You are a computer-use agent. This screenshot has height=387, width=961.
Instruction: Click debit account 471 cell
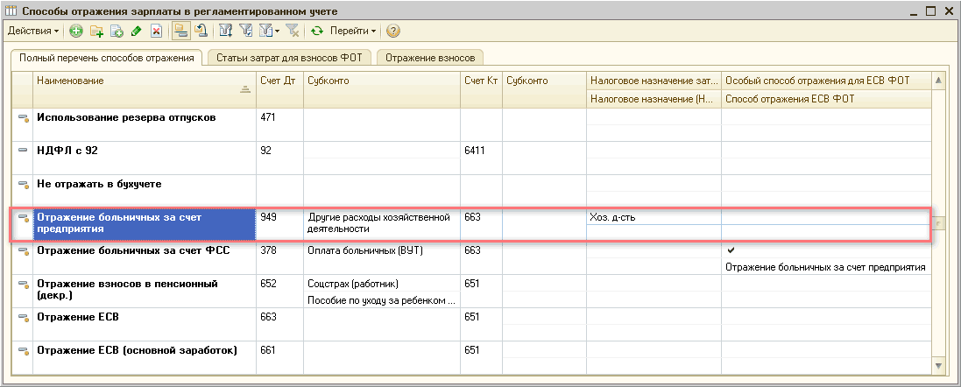279,124
